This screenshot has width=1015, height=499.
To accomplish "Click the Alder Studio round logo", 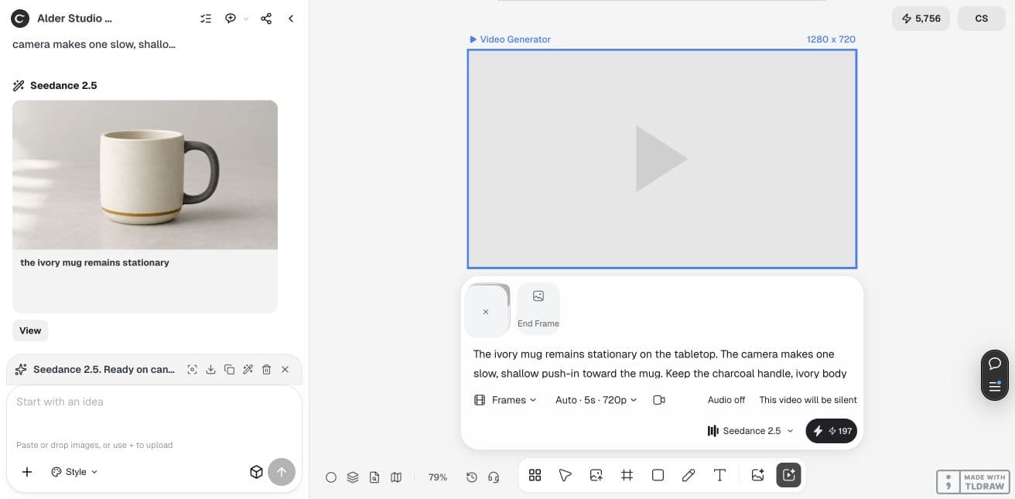I will pos(19,19).
